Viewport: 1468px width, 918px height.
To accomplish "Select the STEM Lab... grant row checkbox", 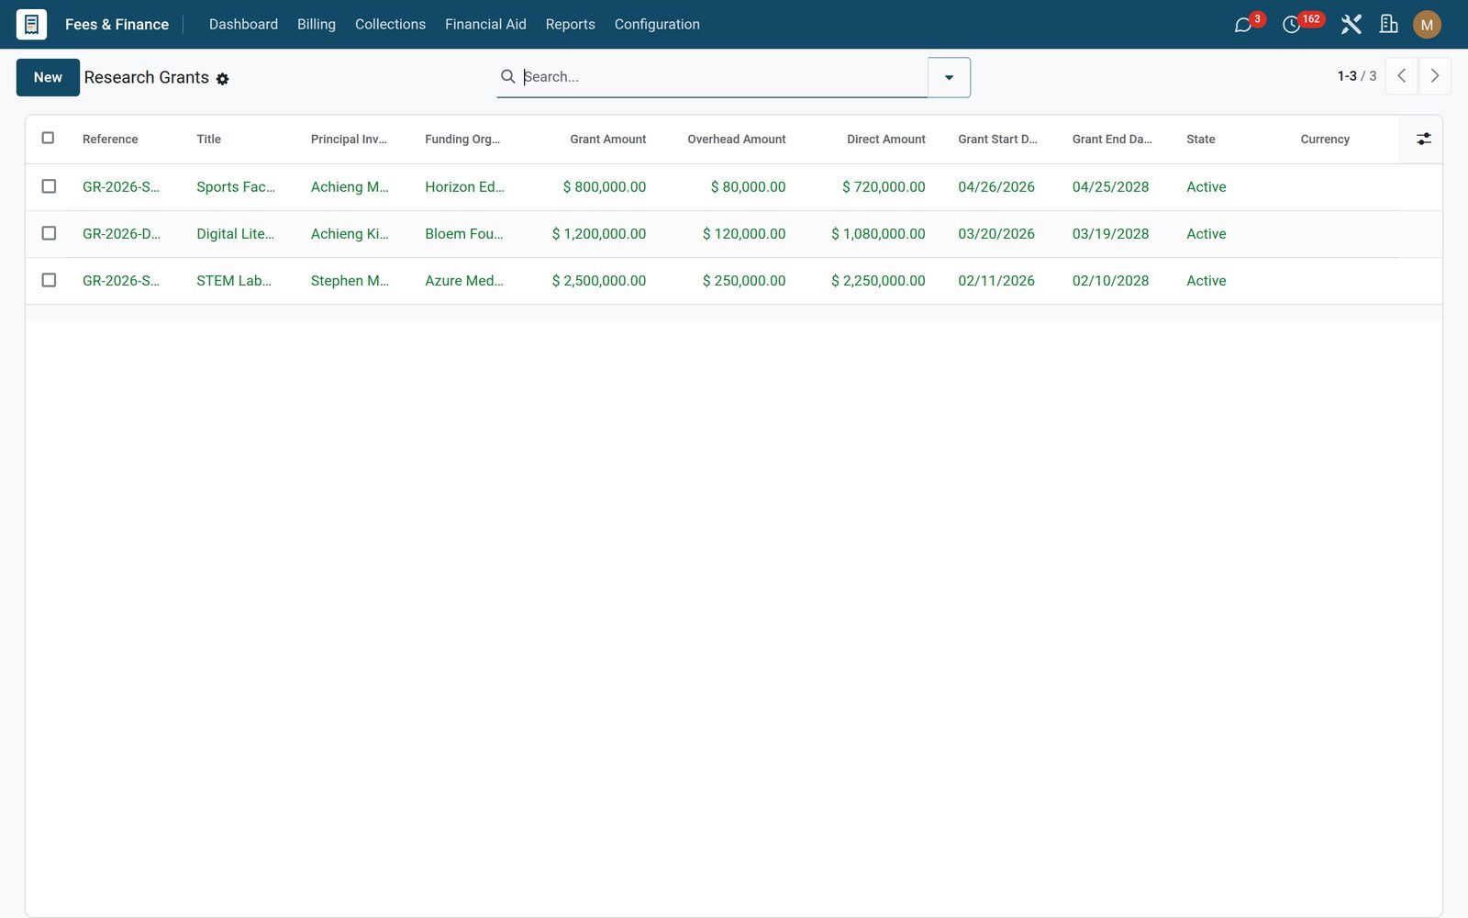I will click(49, 280).
